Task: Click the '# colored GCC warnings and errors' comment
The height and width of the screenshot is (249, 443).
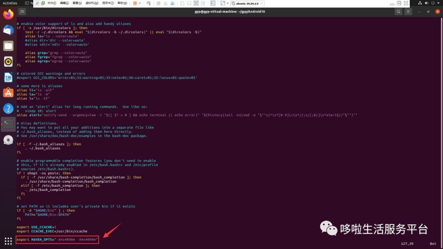Action: (51, 74)
